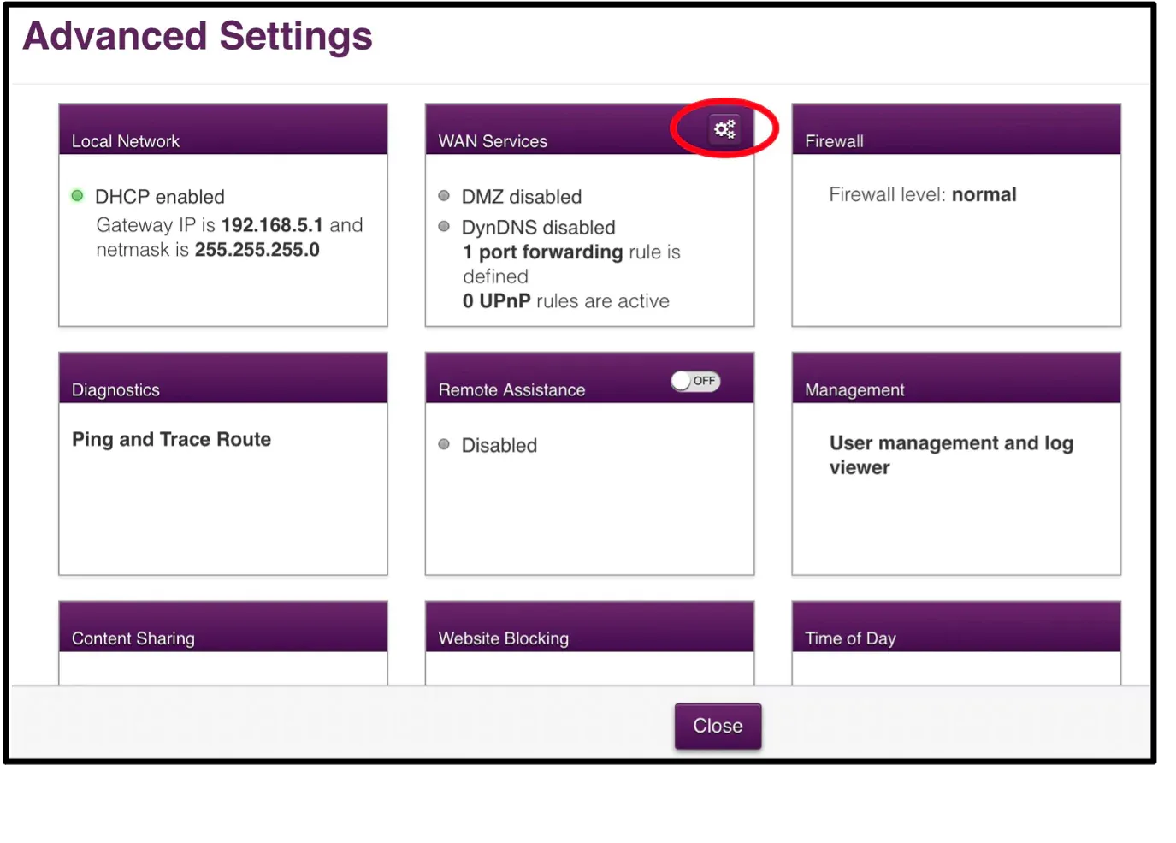Click the port forwarding rule text
This screenshot has height=843, width=1176.
click(551, 252)
